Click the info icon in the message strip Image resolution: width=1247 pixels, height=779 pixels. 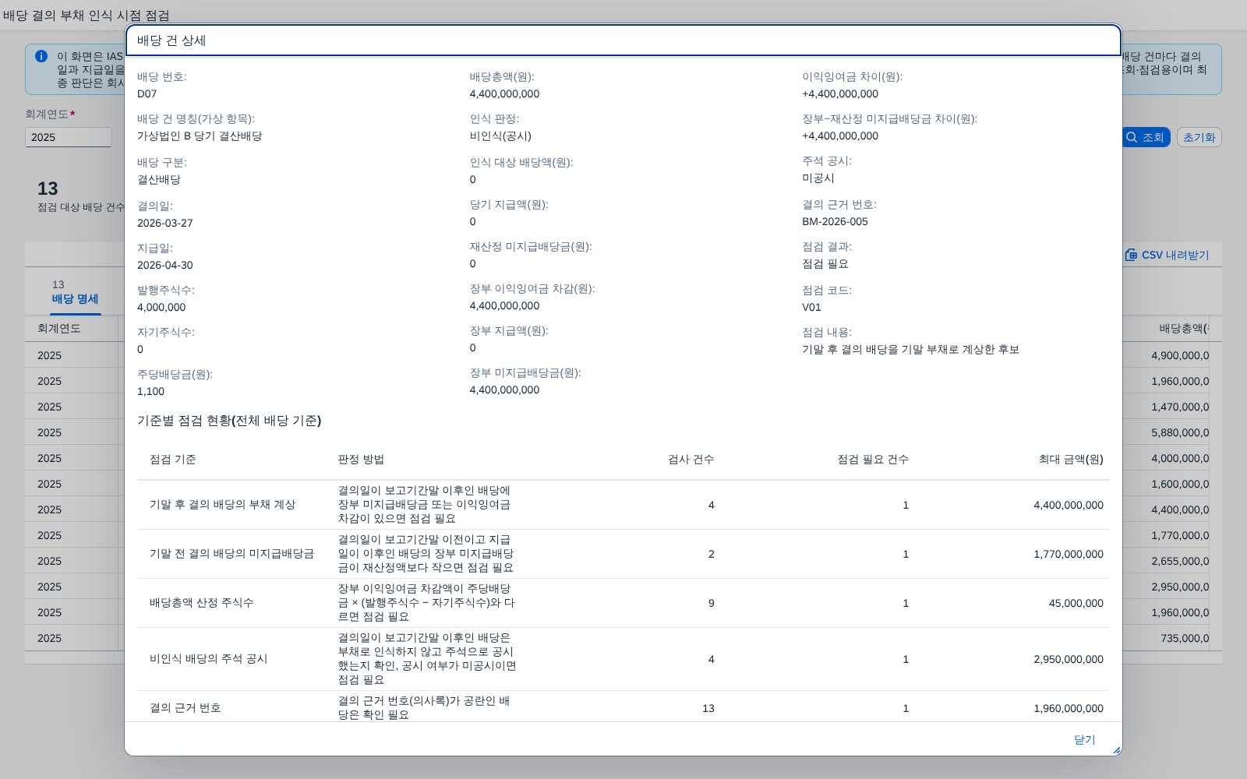click(x=41, y=56)
